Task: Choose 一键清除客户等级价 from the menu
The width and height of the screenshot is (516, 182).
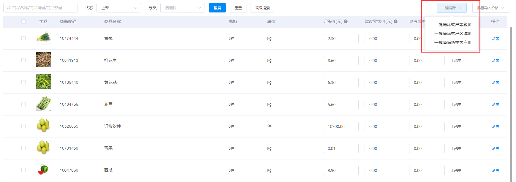Action: [453, 25]
